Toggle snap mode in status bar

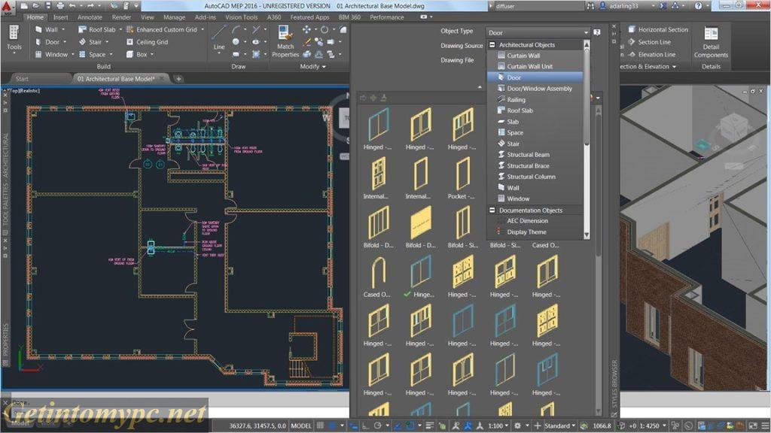pos(332,425)
